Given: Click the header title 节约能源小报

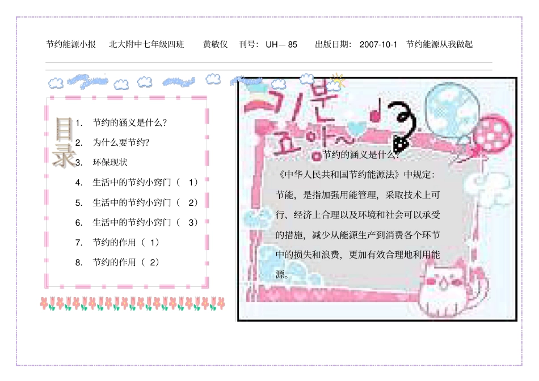Looking at the screenshot, I should [x=71, y=44].
